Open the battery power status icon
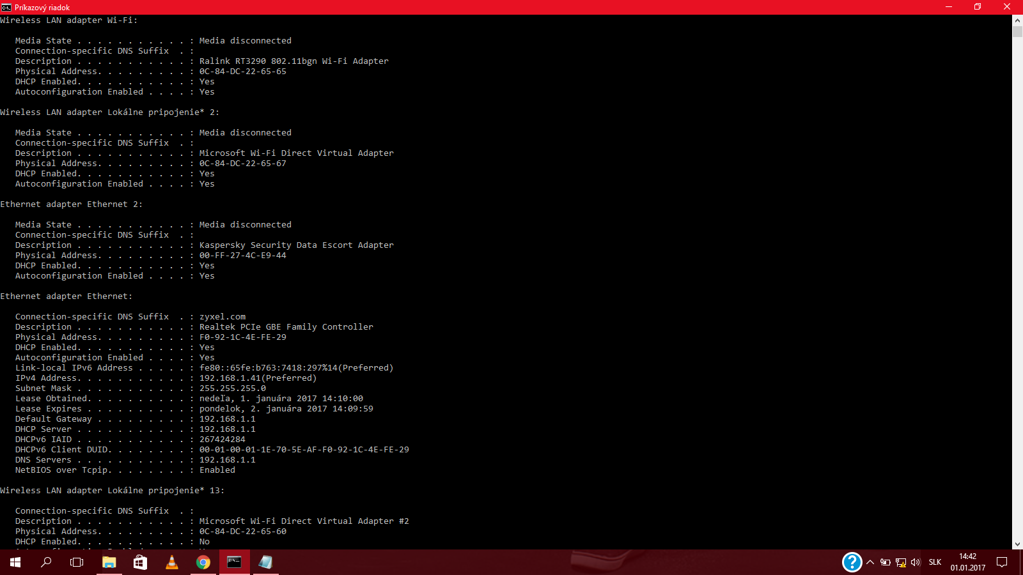 pos(886,562)
